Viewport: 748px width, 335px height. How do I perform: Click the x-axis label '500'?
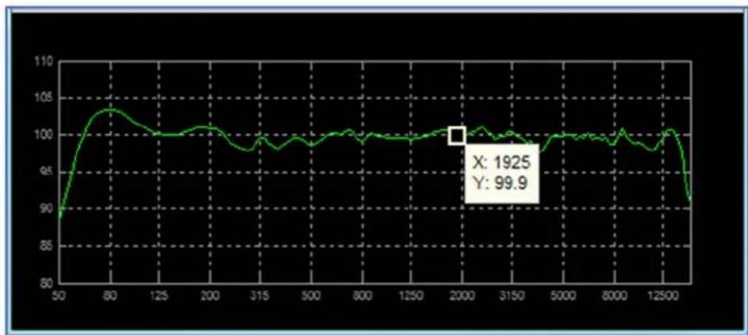pyautogui.click(x=311, y=295)
